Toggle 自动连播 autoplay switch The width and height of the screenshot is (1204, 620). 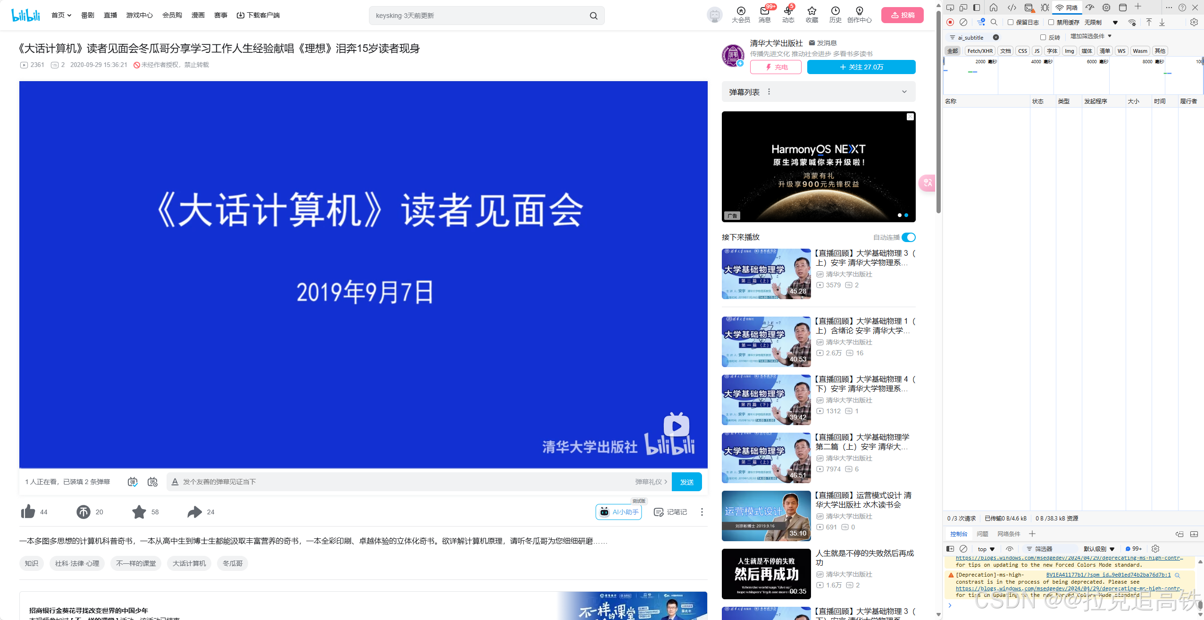click(x=908, y=237)
